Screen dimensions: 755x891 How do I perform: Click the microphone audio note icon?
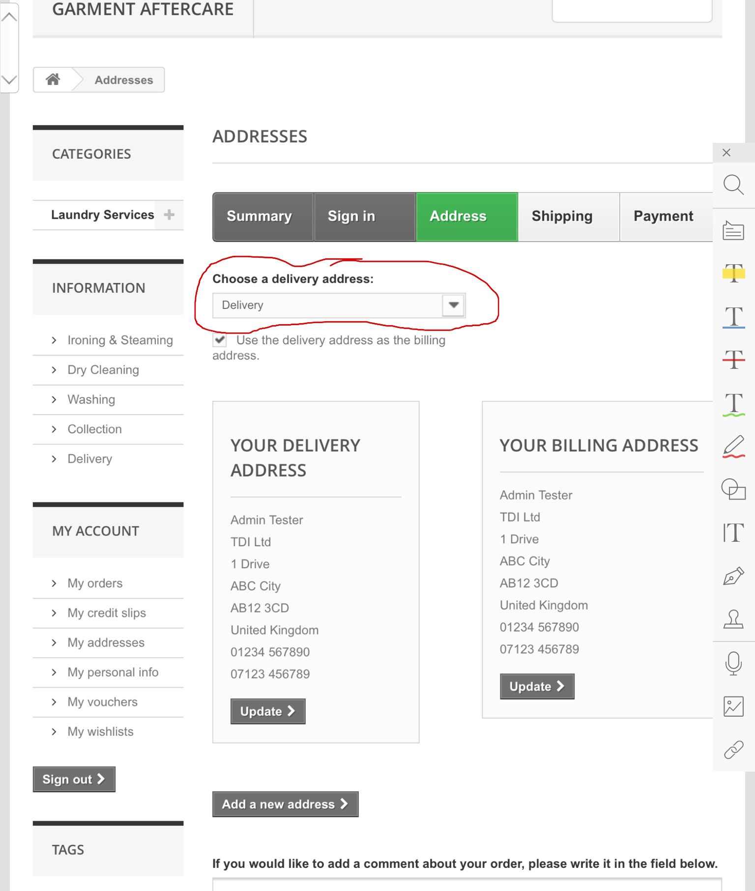pyautogui.click(x=733, y=663)
